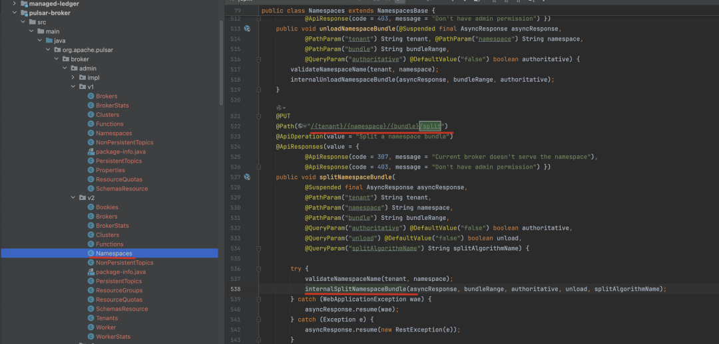Click class icon of v2 ResourceQuotas
Image resolution: width=719 pixels, height=344 pixels.
click(x=91, y=300)
